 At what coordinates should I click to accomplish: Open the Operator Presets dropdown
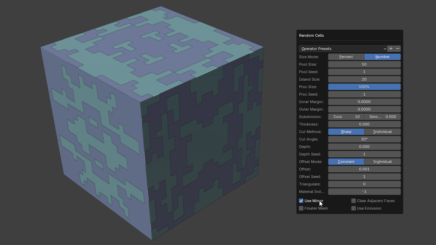(343, 49)
